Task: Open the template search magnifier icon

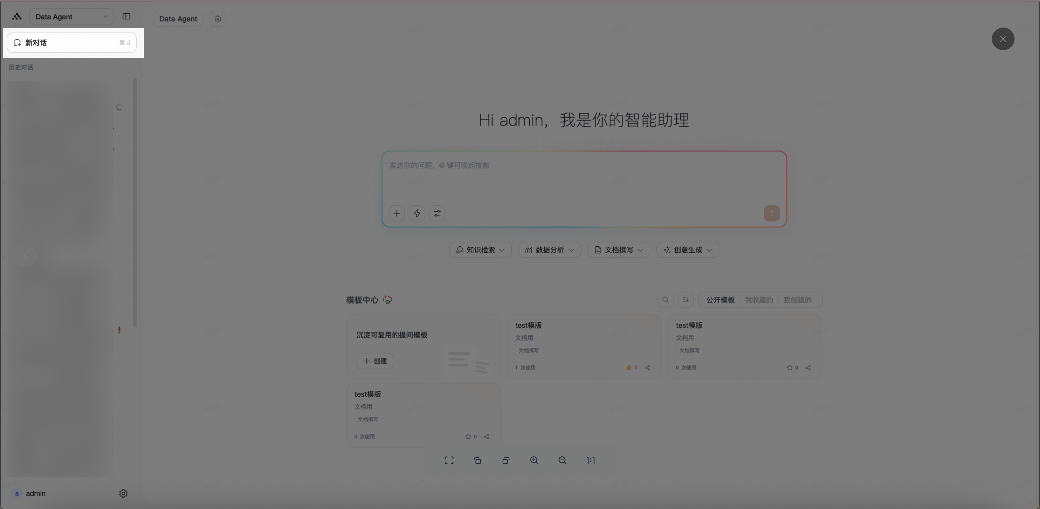Action: click(665, 300)
